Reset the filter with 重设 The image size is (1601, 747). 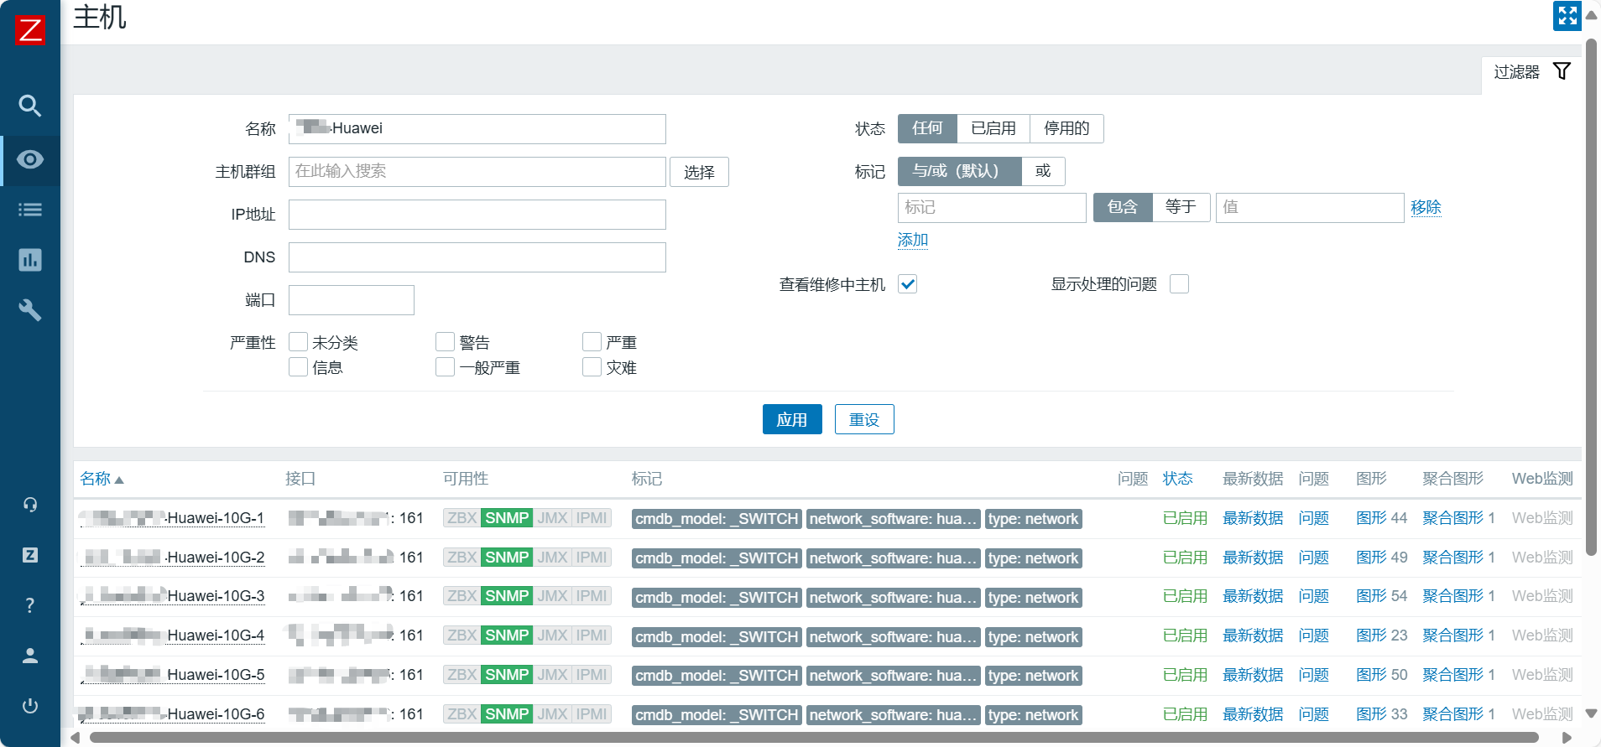[864, 419]
